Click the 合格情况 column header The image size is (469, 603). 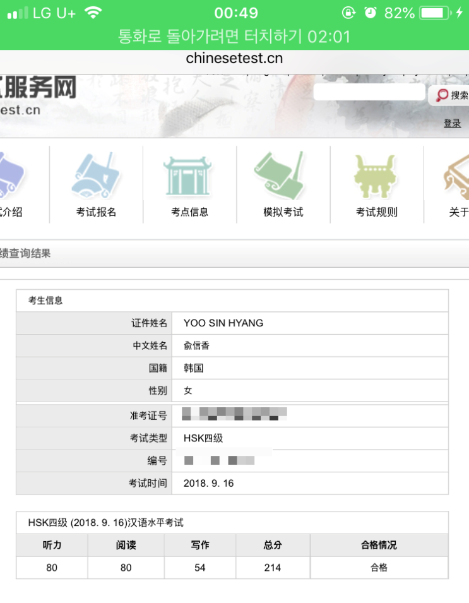click(x=379, y=545)
